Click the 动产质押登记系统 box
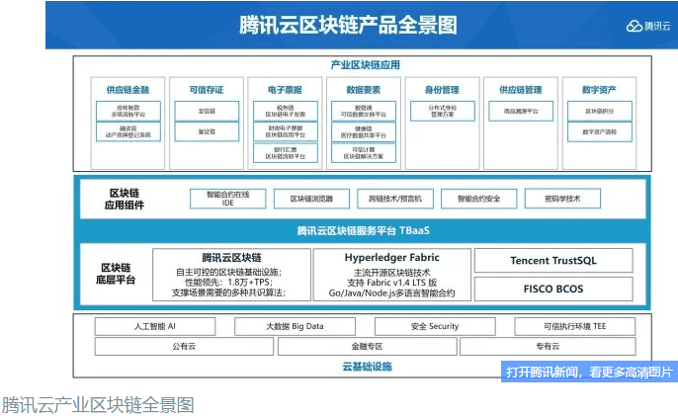Viewport: 678px width, 416px height. click(x=128, y=131)
